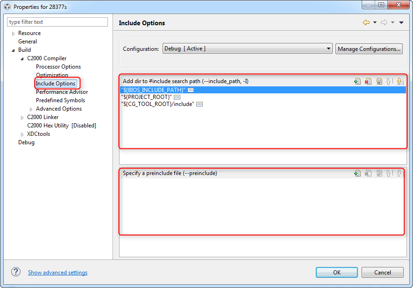
Task: Go back with the yellow back arrow
Action: coord(366,23)
